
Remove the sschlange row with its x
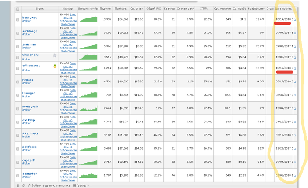coord(295,33)
